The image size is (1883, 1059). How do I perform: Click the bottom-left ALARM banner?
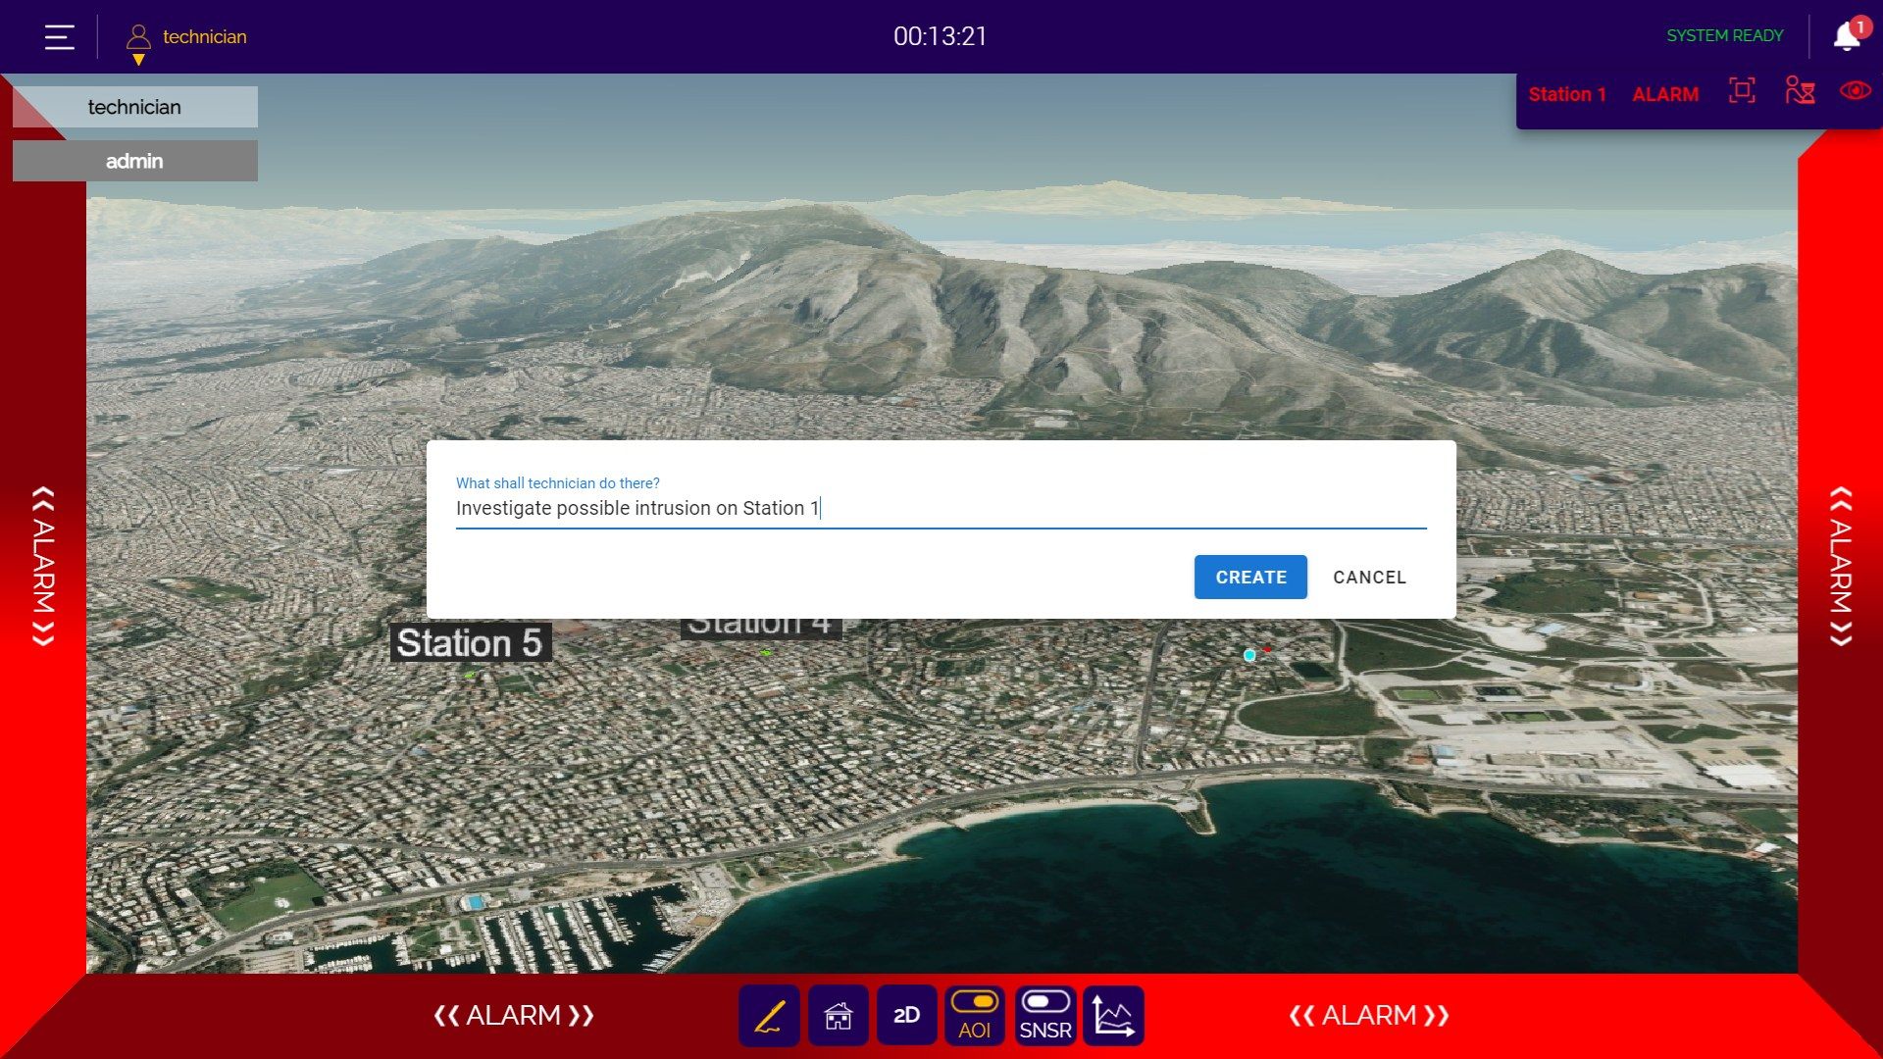[x=514, y=1016]
